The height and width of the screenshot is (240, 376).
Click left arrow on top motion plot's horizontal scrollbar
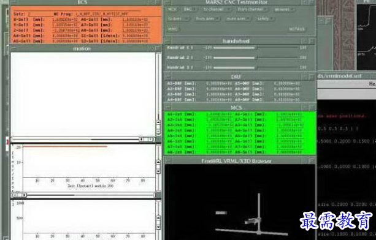[142, 139]
